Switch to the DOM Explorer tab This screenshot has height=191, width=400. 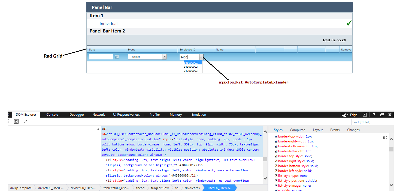[26, 115]
